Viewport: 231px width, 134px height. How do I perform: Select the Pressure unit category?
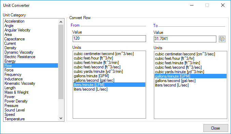(x=11, y=106)
